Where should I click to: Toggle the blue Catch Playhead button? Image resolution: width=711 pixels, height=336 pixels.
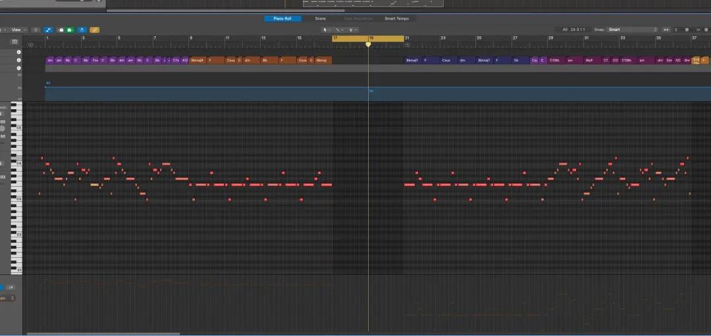click(82, 30)
